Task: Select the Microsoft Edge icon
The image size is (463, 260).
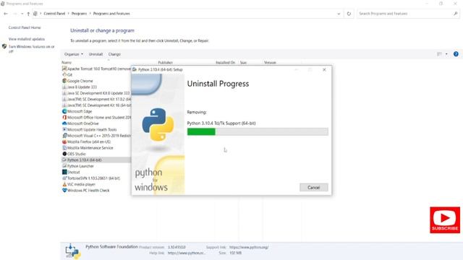Action: click(x=64, y=111)
